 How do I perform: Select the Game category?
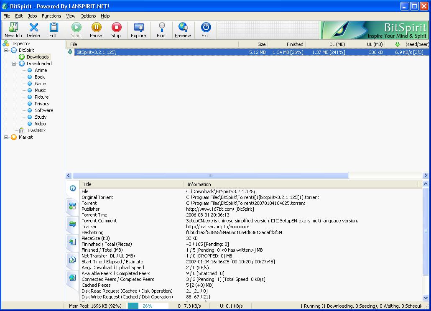41,84
